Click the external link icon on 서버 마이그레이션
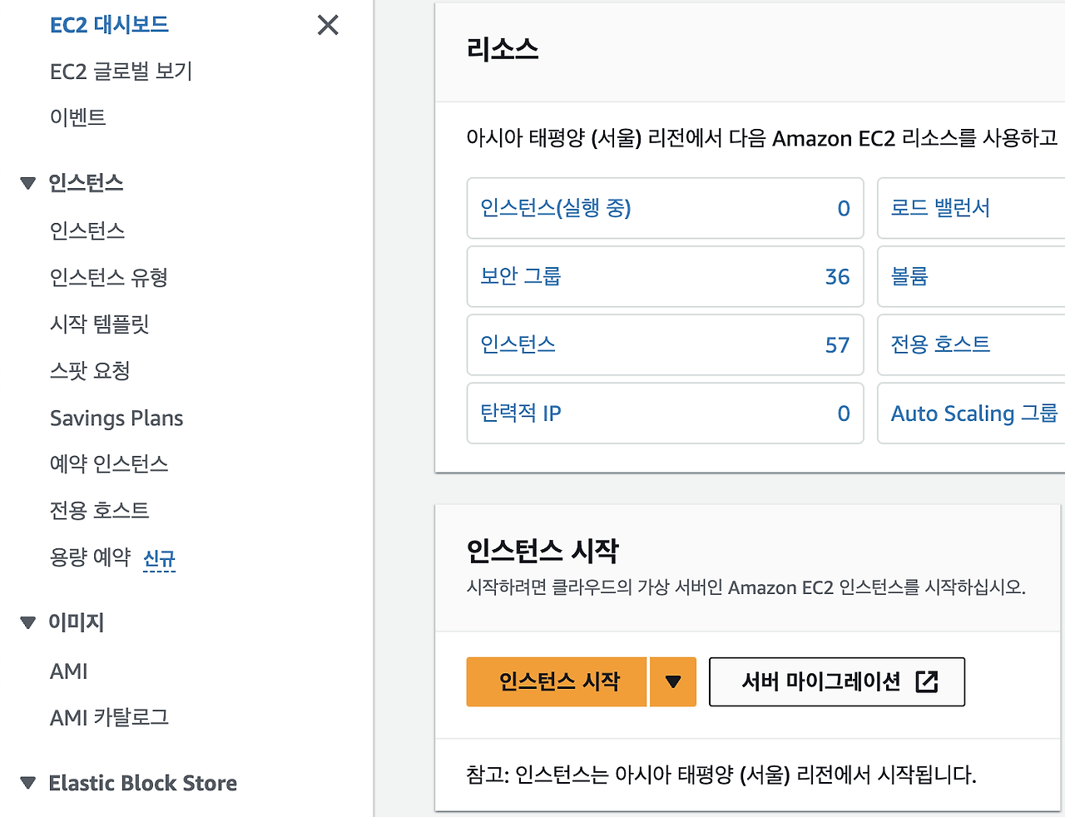 [927, 682]
